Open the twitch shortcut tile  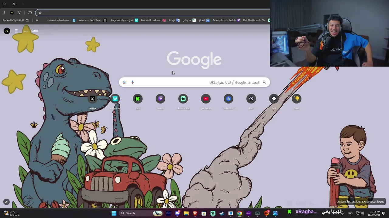[x=160, y=101]
